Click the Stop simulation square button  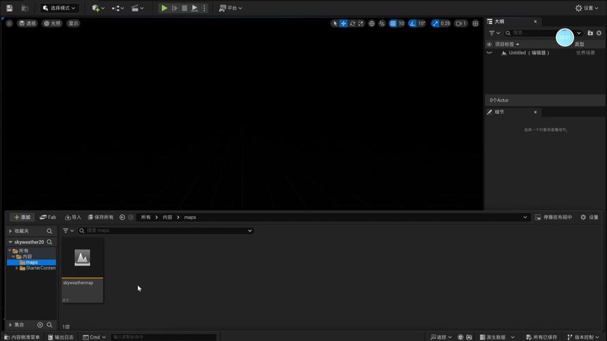tap(184, 8)
